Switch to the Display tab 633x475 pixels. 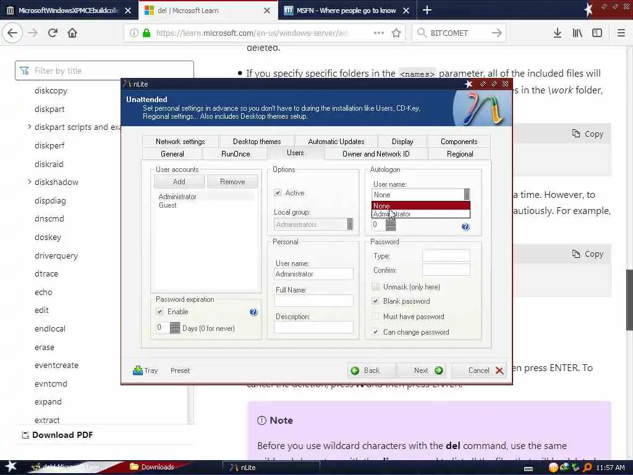[402, 142]
